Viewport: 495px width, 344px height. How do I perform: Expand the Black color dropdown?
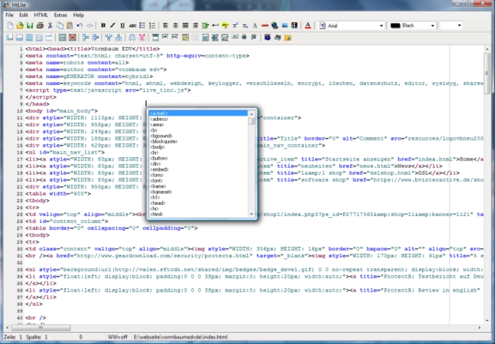433,26
